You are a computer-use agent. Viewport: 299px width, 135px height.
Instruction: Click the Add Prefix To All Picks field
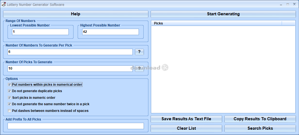(76, 126)
